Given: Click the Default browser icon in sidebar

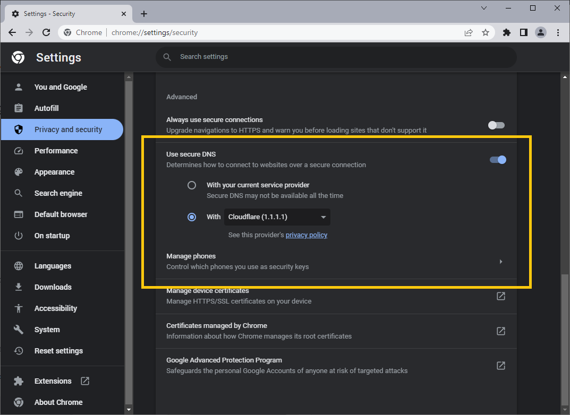Looking at the screenshot, I should tap(19, 214).
